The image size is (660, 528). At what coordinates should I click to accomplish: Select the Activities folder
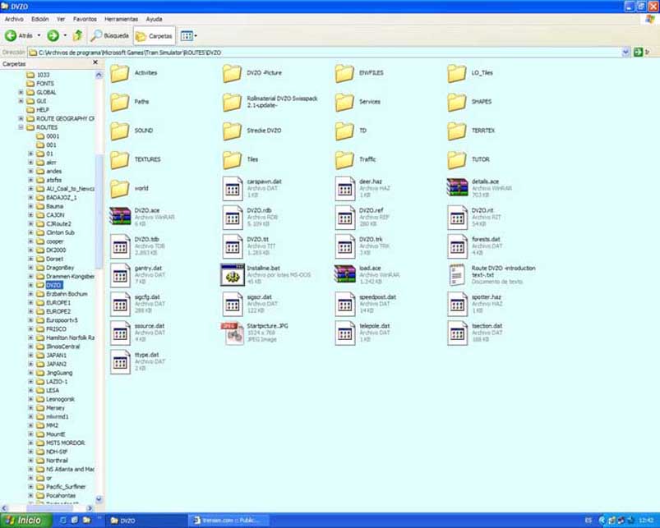coord(120,73)
